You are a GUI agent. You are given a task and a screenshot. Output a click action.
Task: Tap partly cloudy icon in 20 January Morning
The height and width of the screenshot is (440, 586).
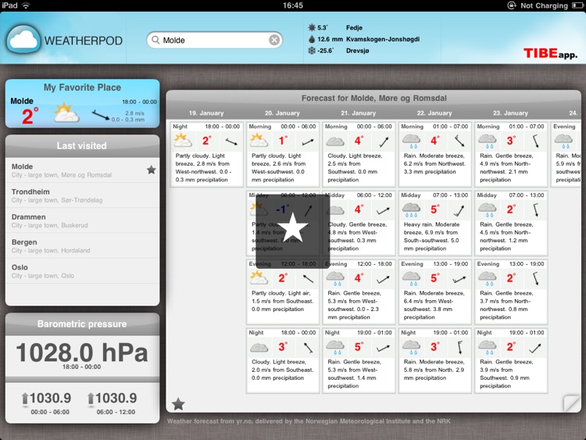(x=259, y=141)
